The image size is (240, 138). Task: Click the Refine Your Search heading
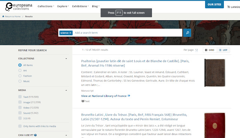click(x=33, y=50)
